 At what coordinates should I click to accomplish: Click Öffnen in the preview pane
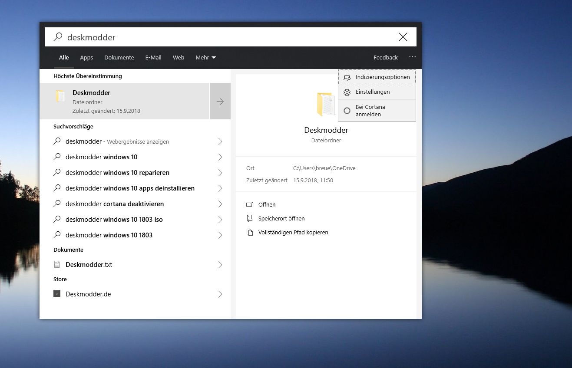267,204
